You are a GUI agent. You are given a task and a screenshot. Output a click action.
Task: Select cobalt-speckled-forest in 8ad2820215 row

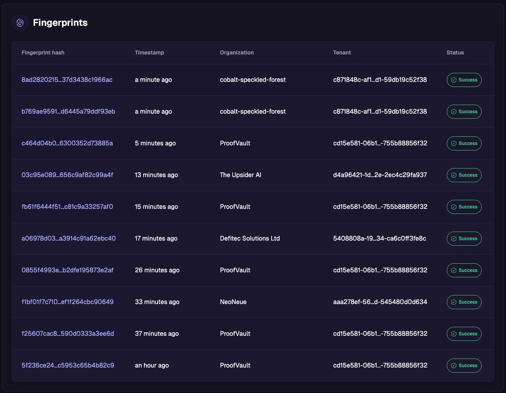pyautogui.click(x=253, y=80)
